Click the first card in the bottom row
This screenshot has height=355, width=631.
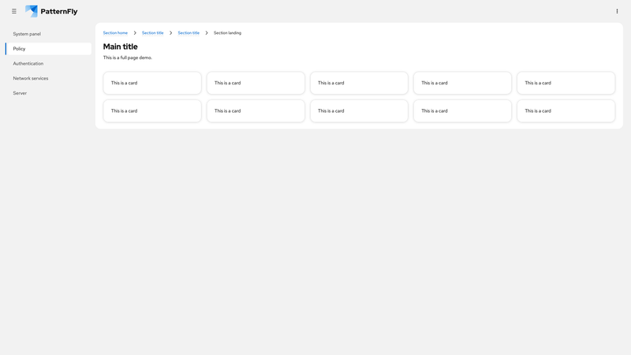tap(152, 110)
